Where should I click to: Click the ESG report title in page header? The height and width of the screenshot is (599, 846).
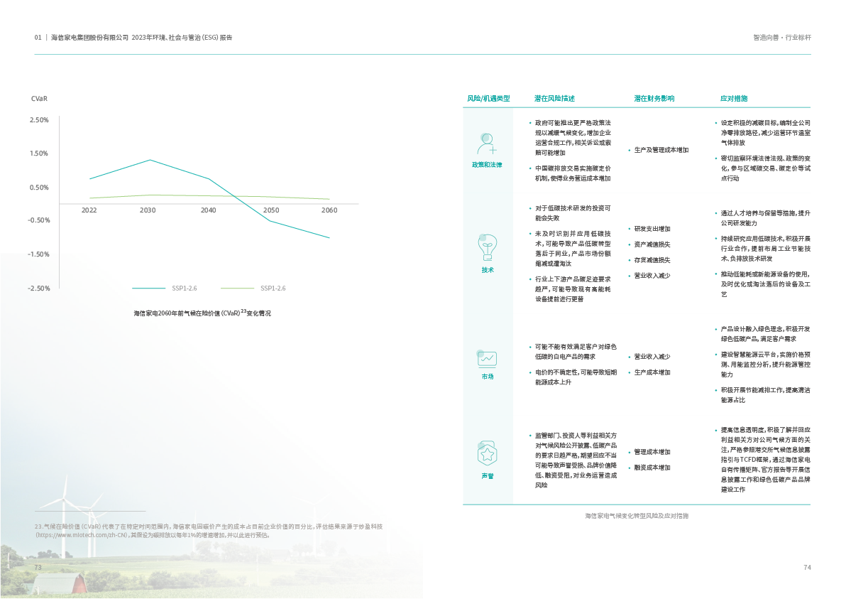click(142, 37)
